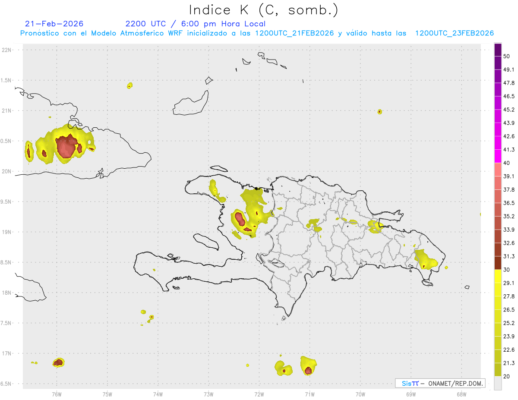
Task: Click the '22.6' color scale value
Action: [x=509, y=350]
